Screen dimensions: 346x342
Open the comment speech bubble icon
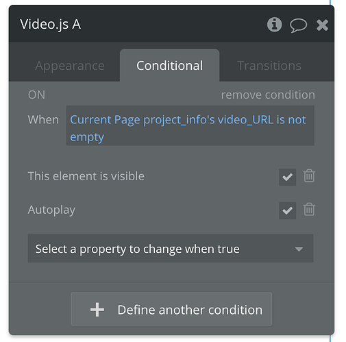coord(298,25)
